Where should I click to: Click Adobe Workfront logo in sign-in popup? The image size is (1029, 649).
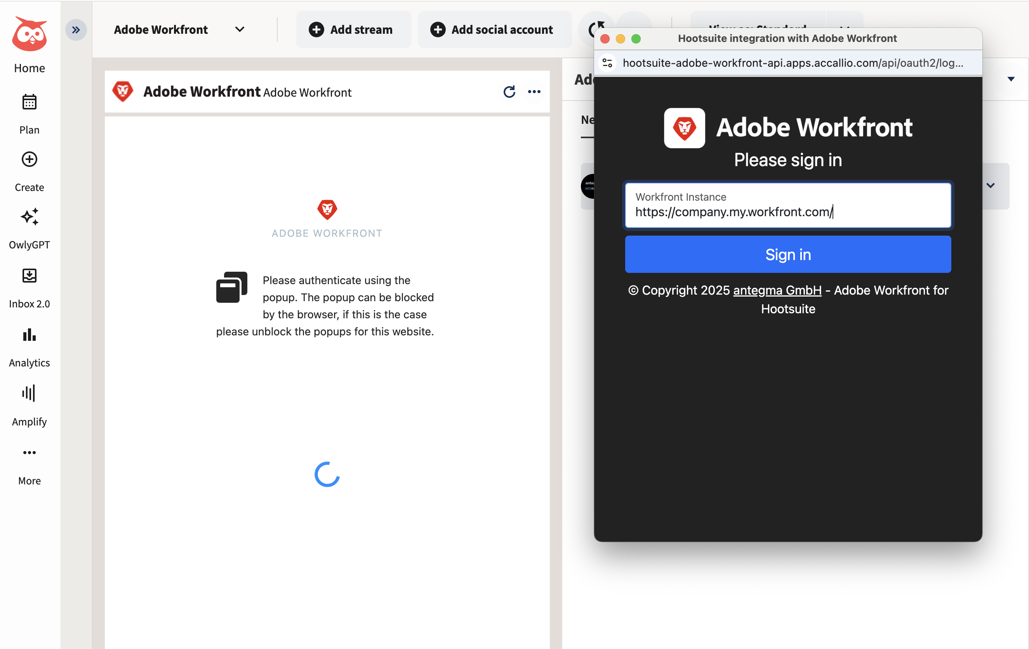pyautogui.click(x=684, y=128)
